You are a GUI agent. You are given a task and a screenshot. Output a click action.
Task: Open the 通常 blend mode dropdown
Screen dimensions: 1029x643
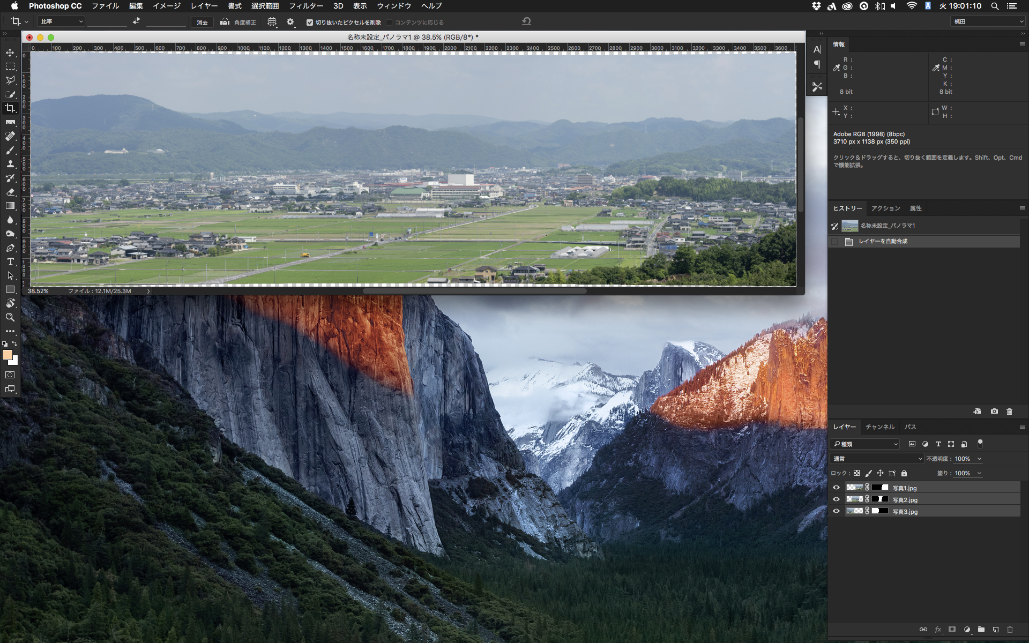click(877, 459)
